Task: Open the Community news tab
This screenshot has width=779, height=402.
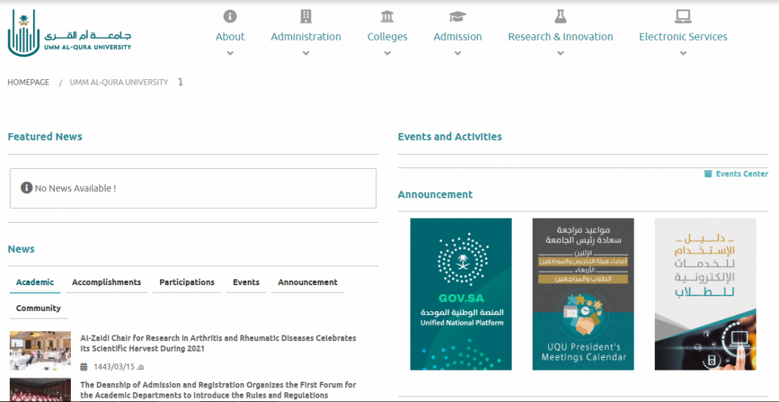Action: point(39,308)
